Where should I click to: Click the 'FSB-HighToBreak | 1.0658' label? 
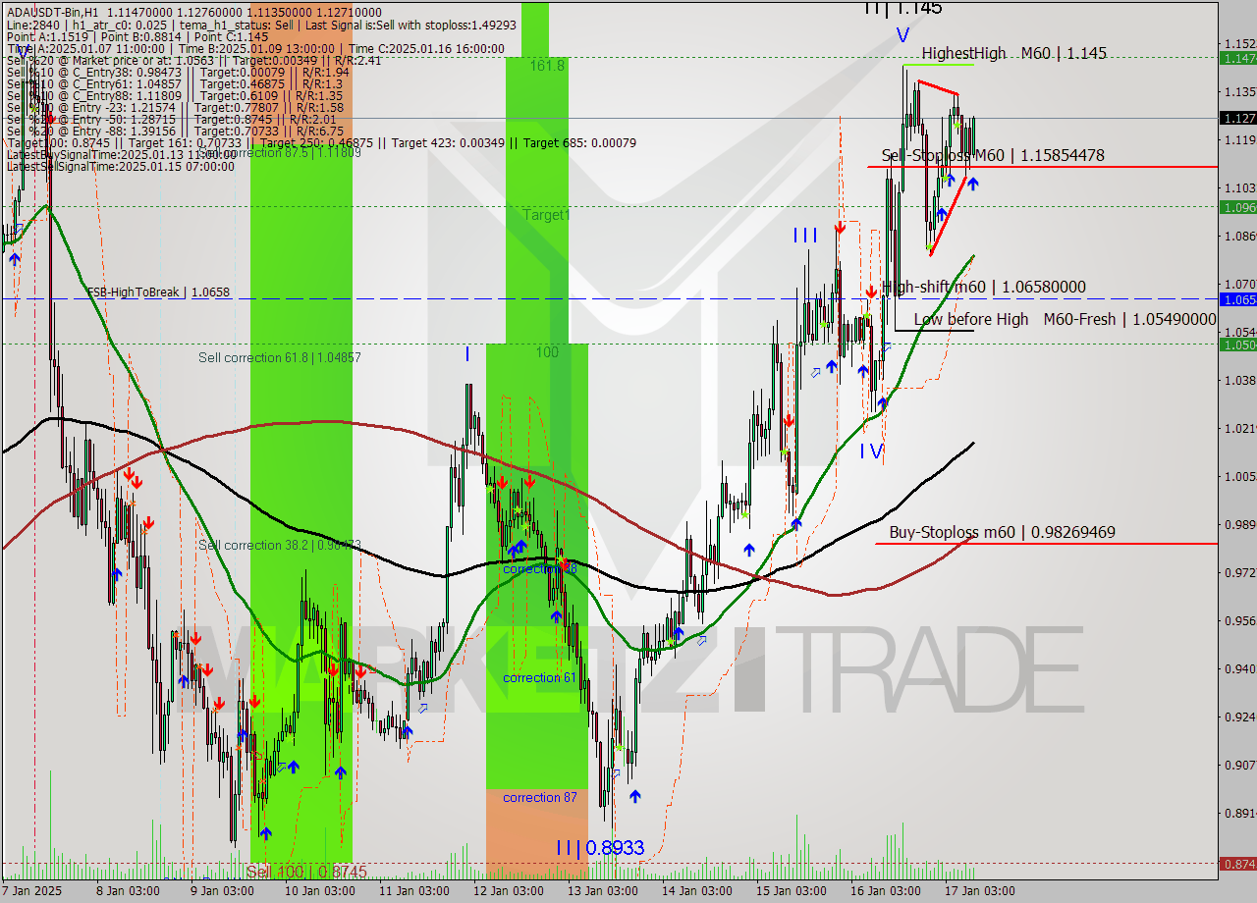click(x=158, y=292)
